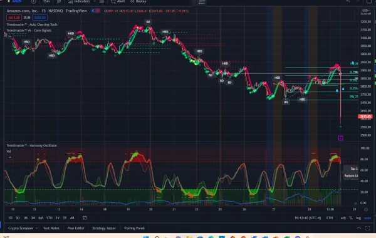
Task: Toggle adj dividend adjustment
Action: [x=343, y=218]
